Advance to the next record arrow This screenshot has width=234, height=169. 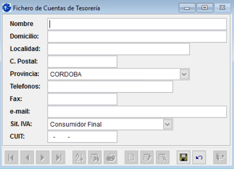pyautogui.click(x=43, y=157)
